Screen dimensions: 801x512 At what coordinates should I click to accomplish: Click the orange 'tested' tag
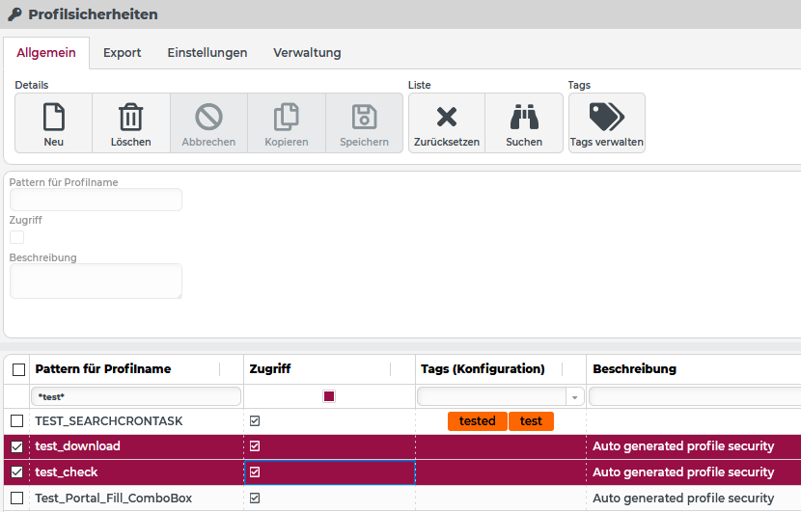(x=477, y=421)
